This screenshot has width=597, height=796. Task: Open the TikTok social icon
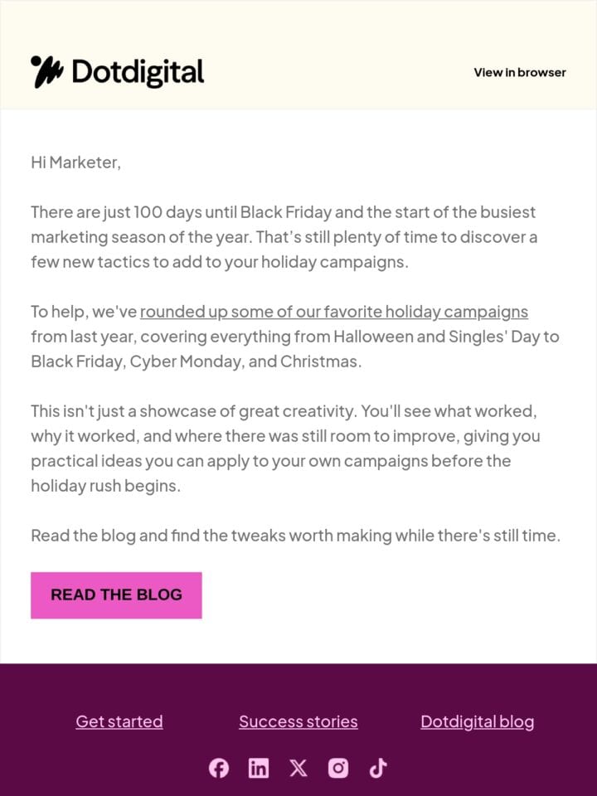pyautogui.click(x=378, y=768)
